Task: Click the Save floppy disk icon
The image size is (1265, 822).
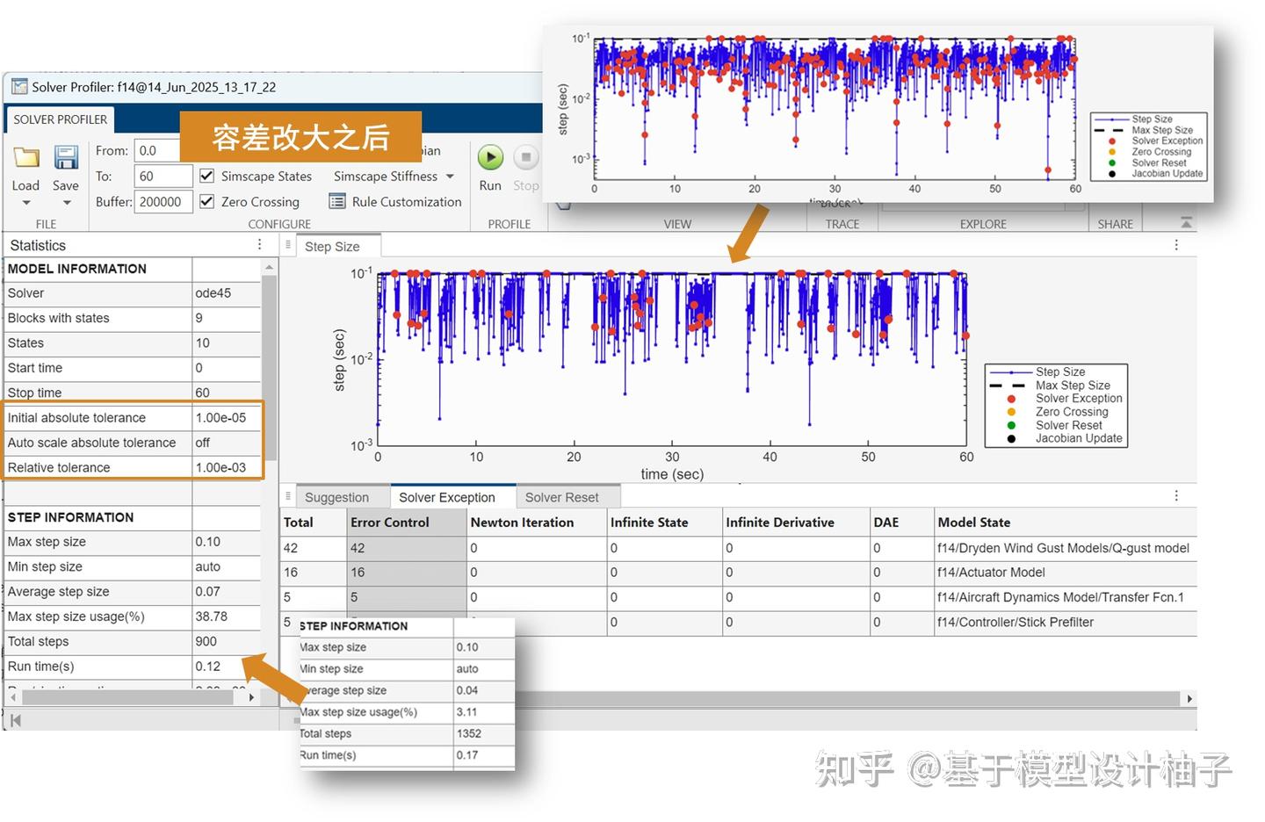Action: point(66,158)
